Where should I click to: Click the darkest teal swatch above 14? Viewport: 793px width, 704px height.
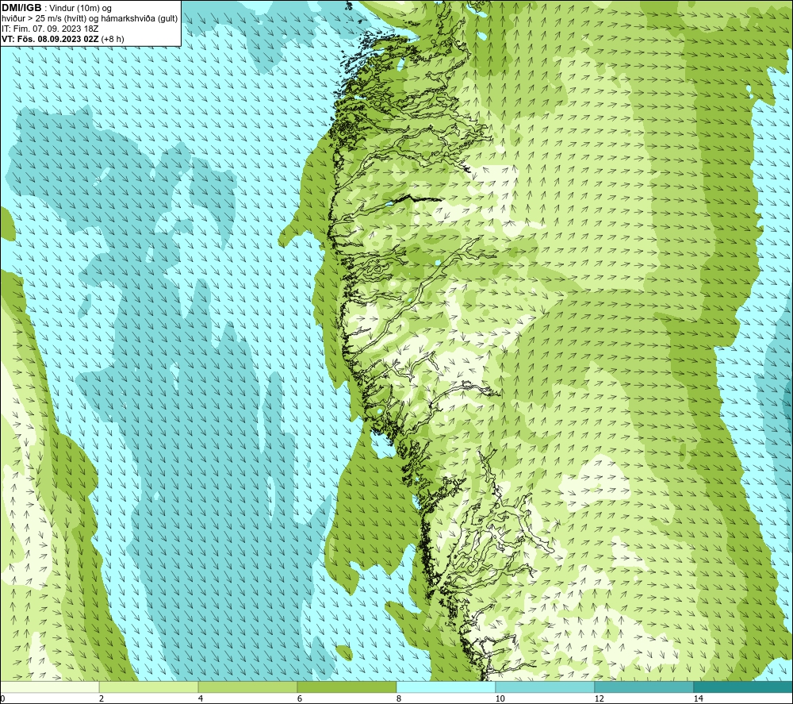coord(744,687)
